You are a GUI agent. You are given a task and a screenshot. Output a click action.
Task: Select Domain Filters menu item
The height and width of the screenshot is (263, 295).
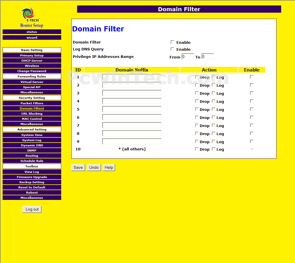click(x=32, y=108)
